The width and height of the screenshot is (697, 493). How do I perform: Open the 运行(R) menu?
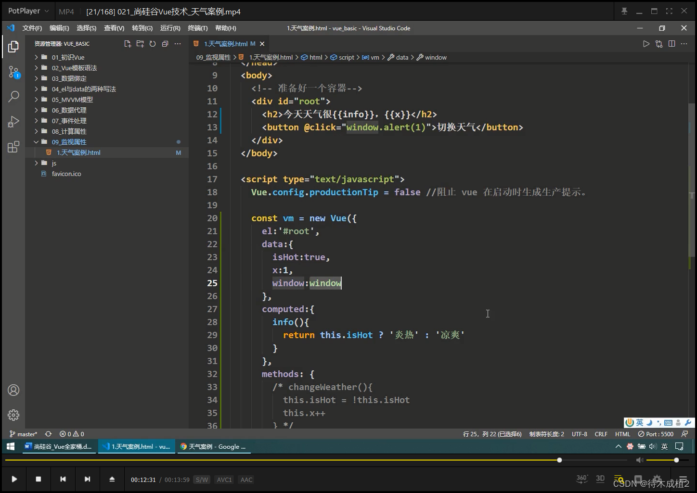[x=170, y=28]
